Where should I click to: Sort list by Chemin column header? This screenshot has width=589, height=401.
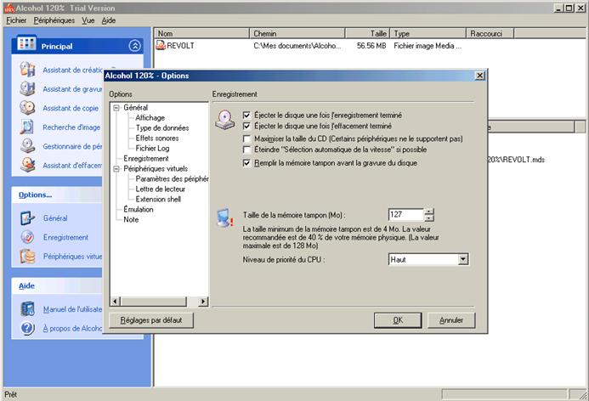(x=297, y=33)
